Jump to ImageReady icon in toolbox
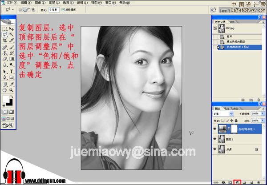The height and width of the screenshot is (185, 267). (x=8, y=125)
